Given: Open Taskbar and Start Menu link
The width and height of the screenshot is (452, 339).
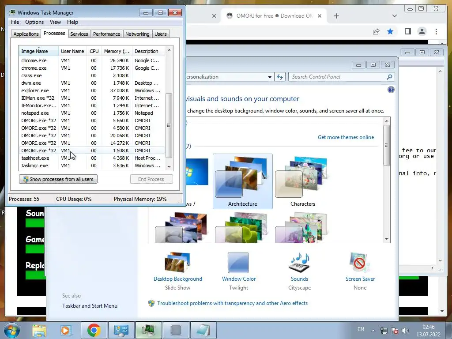Looking at the screenshot, I should click(90, 306).
